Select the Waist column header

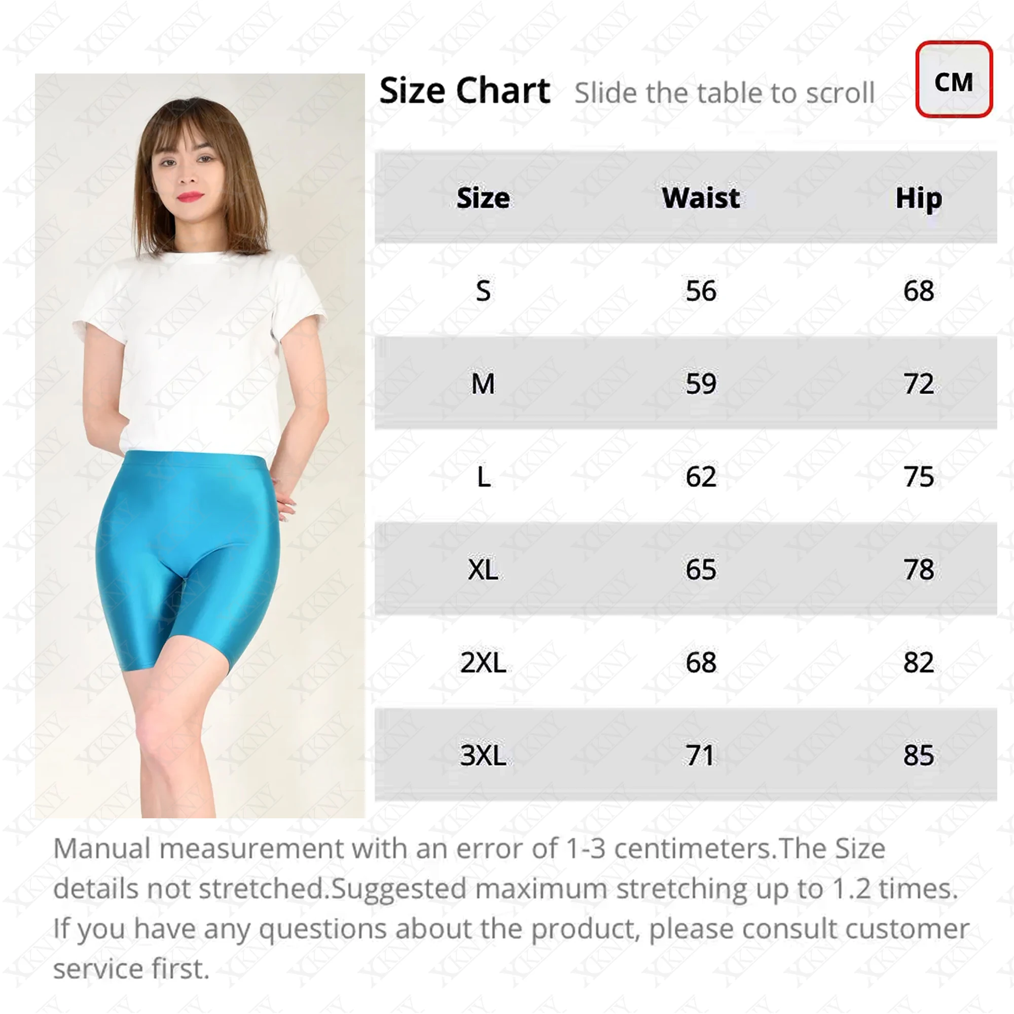pos(701,198)
